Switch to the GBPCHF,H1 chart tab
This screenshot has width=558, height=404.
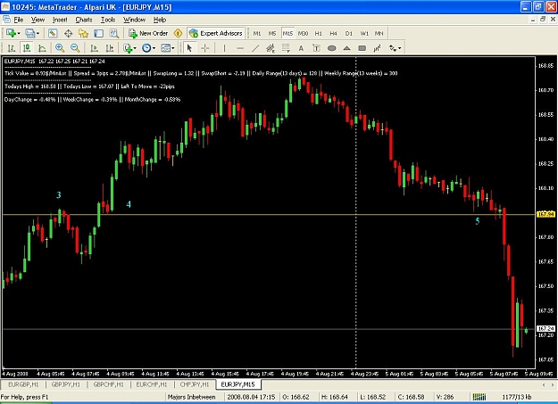click(x=108, y=384)
